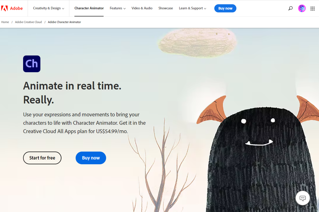Click Adobe Character Animator breadcrumb text
Viewport: 319px width, 212px height.
64,22
